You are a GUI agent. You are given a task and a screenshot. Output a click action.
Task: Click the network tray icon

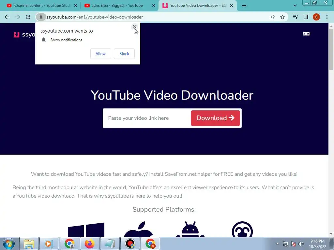click(x=285, y=244)
